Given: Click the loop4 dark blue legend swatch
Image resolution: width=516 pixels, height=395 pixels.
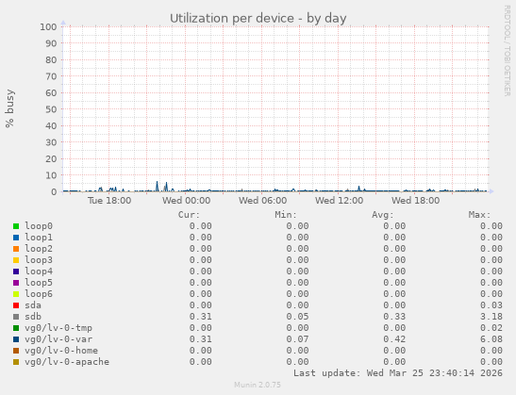Looking at the screenshot, I should click(x=16, y=272).
